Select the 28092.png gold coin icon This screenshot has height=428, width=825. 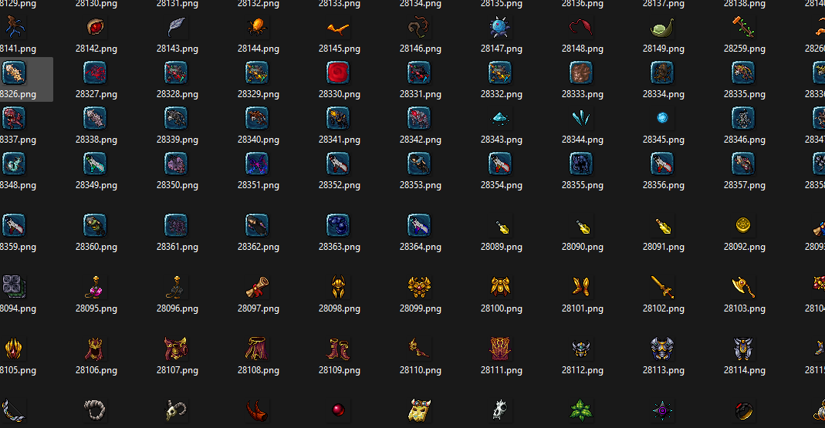743,225
